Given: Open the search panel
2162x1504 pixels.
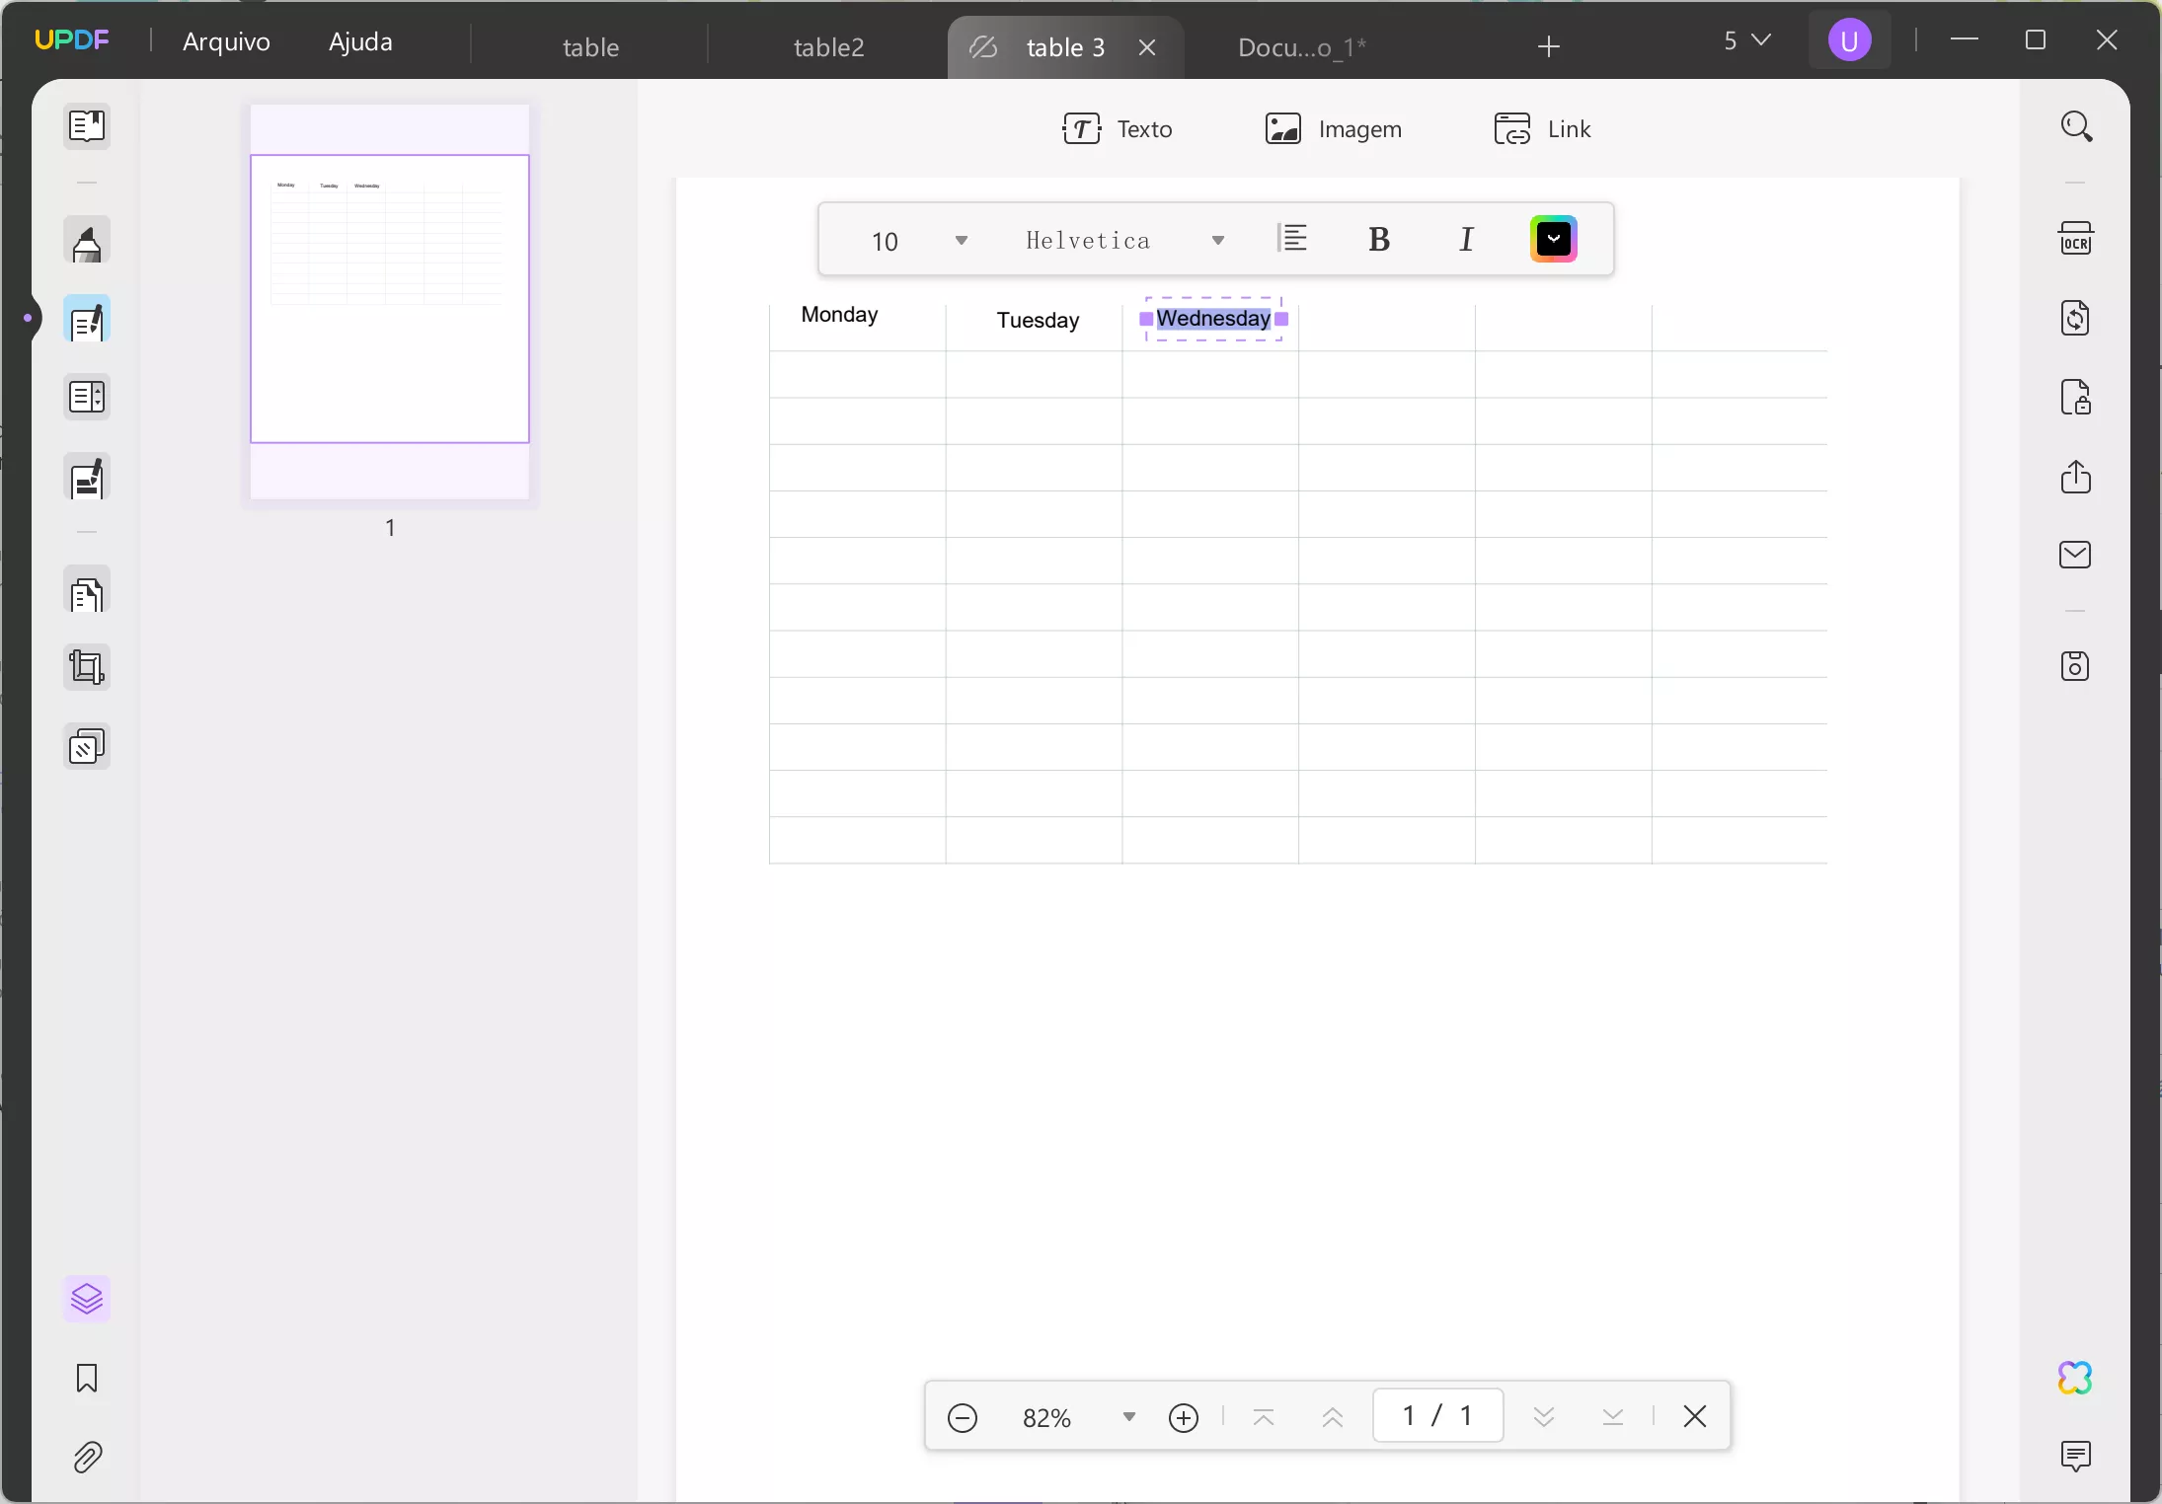Looking at the screenshot, I should click(2077, 126).
